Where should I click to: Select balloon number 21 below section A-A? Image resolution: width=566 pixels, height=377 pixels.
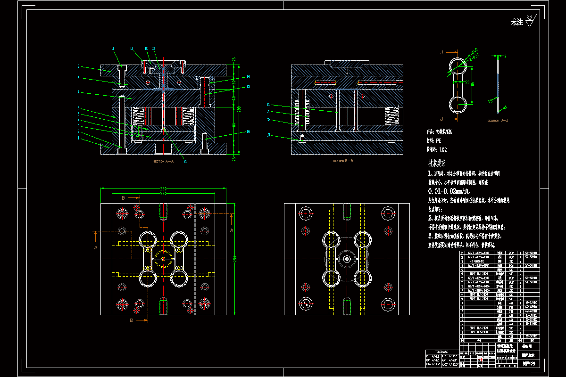(x=185, y=161)
